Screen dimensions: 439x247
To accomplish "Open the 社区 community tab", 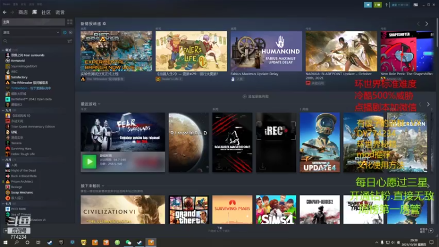I will (x=46, y=12).
